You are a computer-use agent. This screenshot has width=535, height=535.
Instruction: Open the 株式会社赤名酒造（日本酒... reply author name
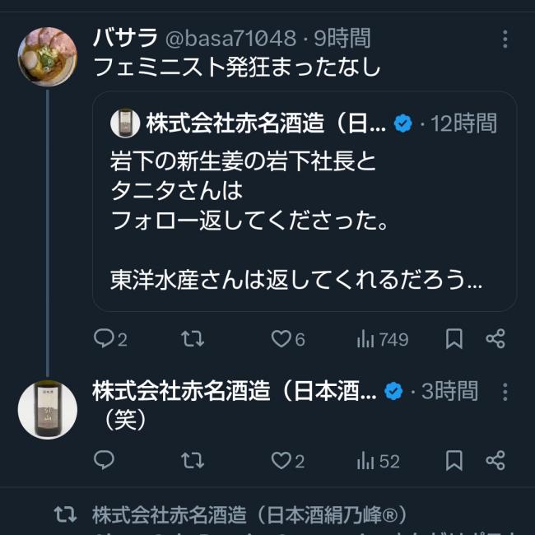(x=235, y=391)
